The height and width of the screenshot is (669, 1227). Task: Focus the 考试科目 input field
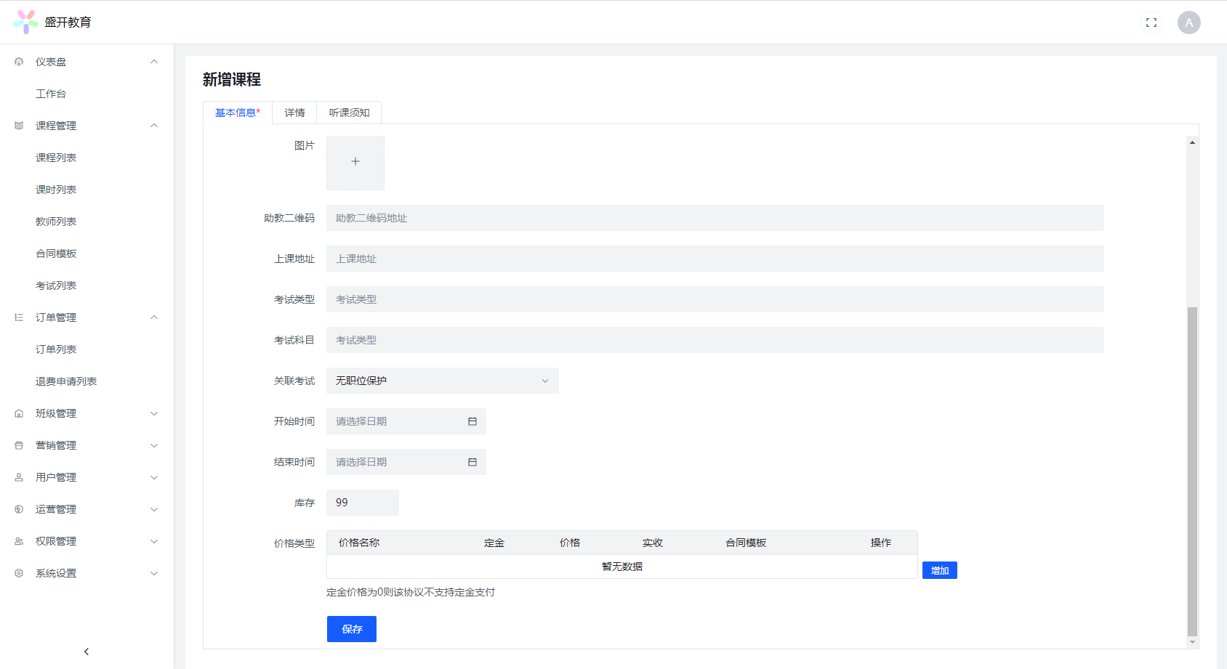(715, 340)
